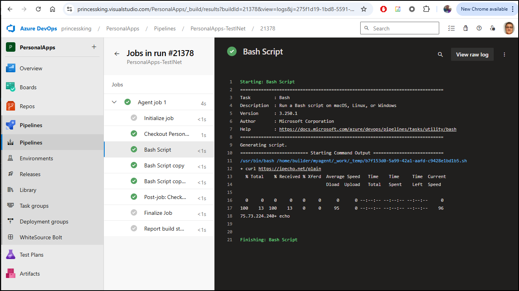
Task: Bookmark the page with the star icon
Action: [x=364, y=9]
